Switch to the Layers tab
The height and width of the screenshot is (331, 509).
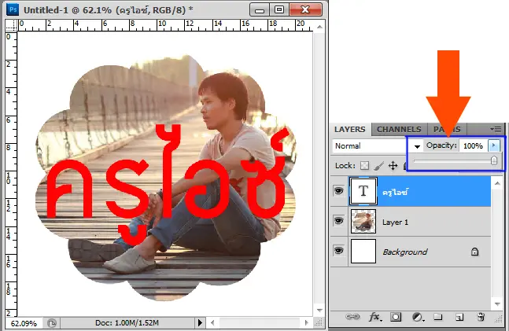[350, 129]
